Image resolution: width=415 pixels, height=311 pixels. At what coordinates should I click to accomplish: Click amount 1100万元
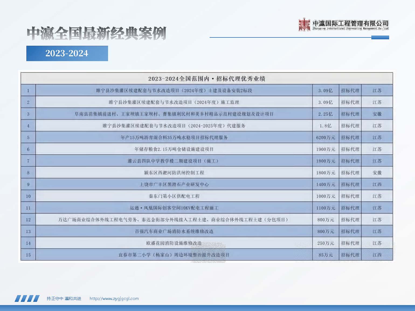click(x=326, y=208)
